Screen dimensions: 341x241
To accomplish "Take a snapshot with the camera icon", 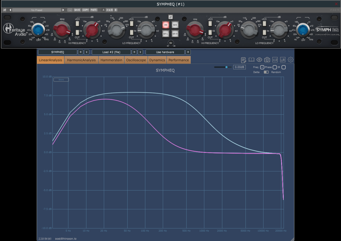I will (x=267, y=60).
